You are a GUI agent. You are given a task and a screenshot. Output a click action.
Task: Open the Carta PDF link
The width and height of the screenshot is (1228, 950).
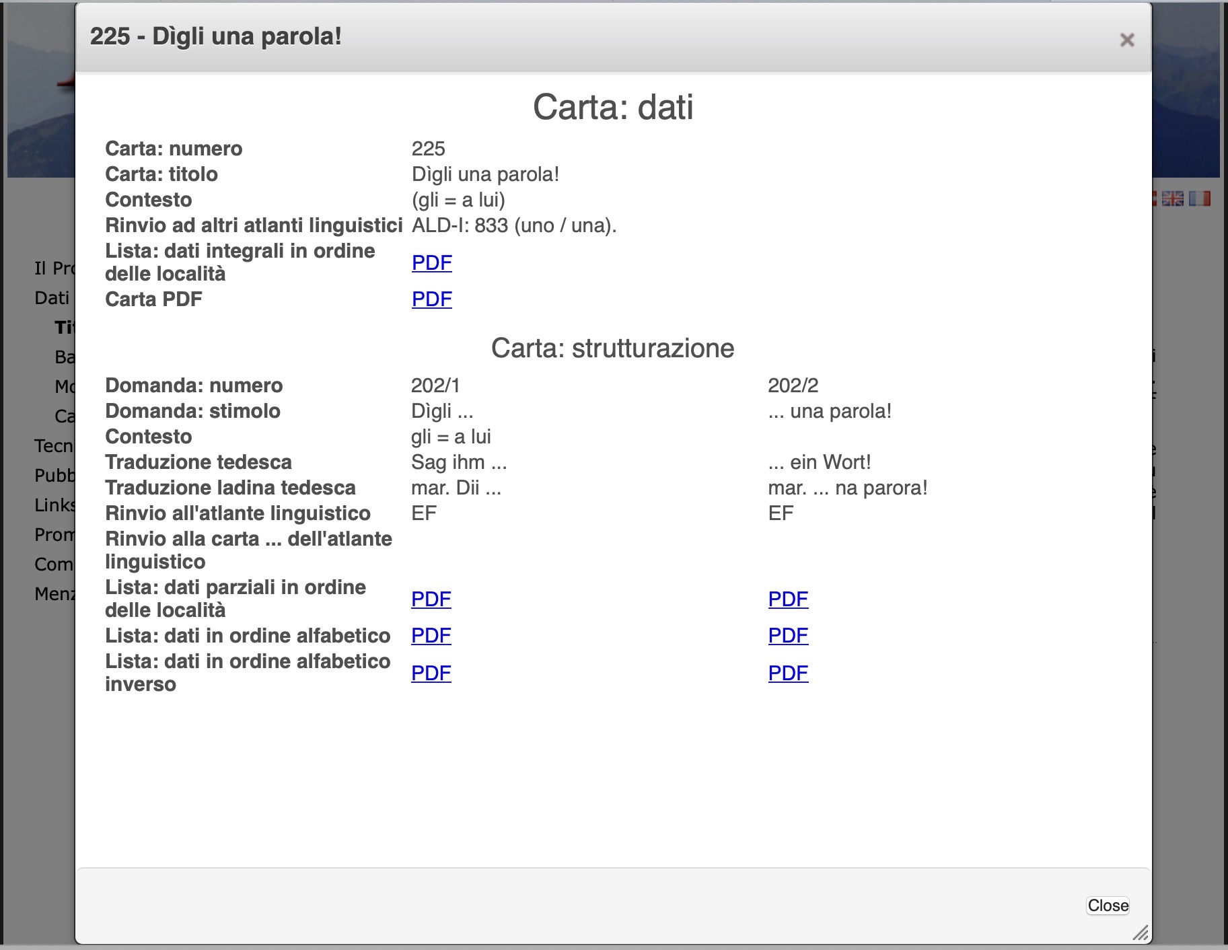pos(431,299)
